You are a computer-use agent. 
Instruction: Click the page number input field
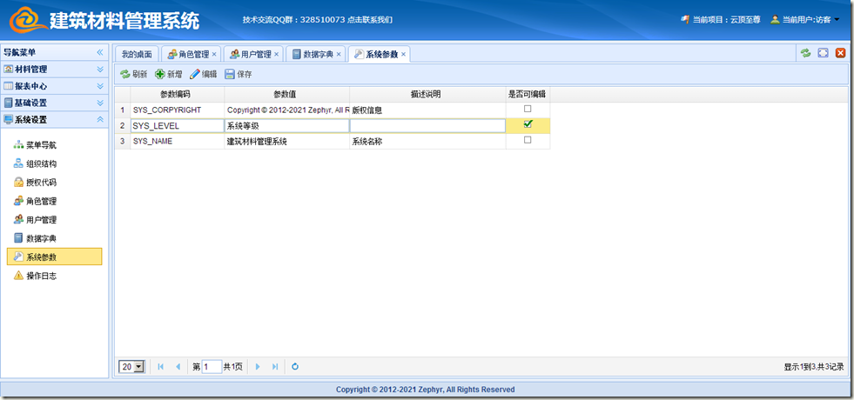coord(212,367)
